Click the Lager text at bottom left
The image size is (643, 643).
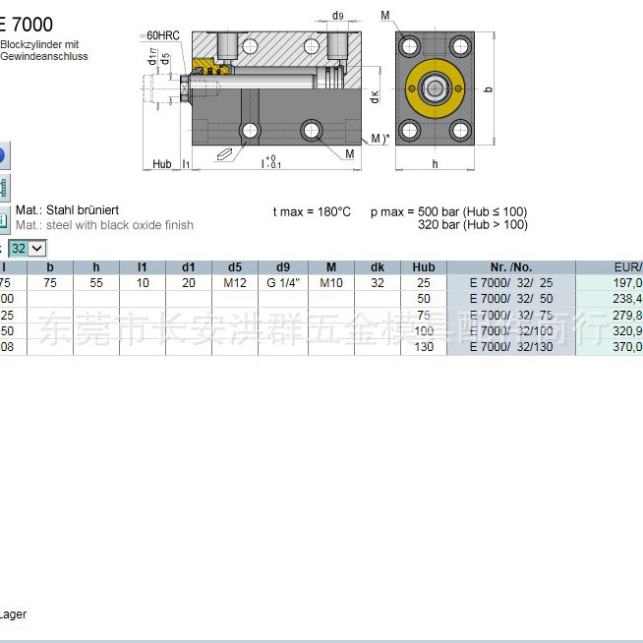13,614
